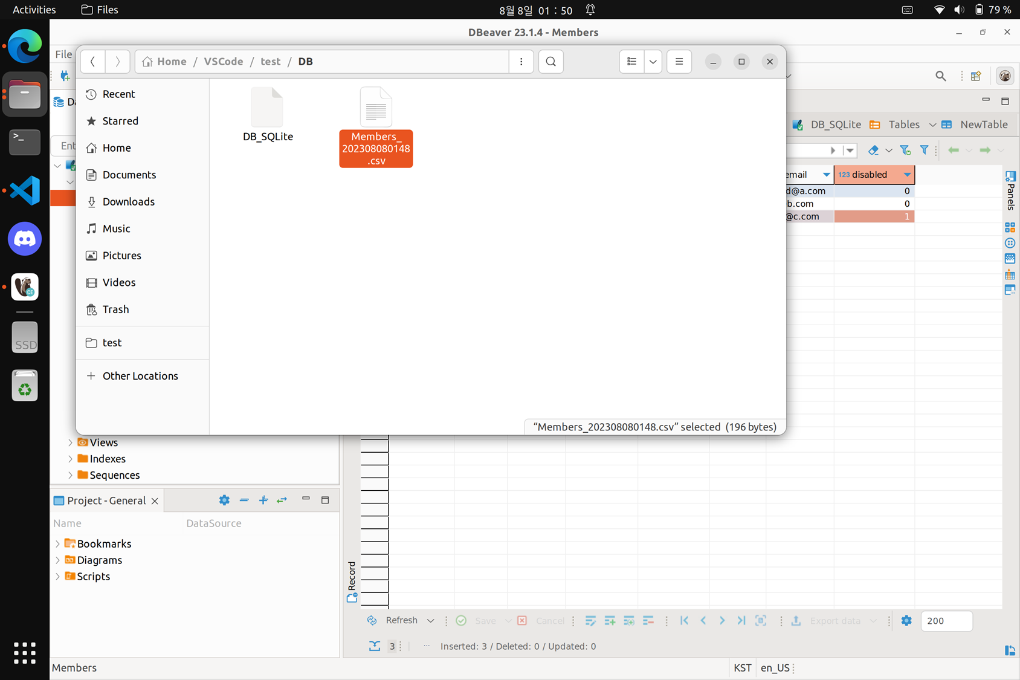Image resolution: width=1020 pixels, height=680 pixels.
Task: Open Discord from the dock
Action: (x=25, y=239)
